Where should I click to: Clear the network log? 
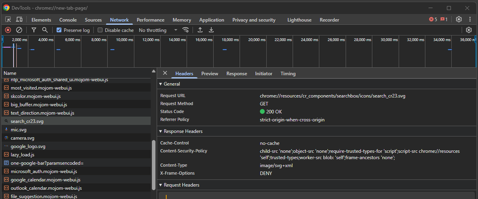point(19,30)
